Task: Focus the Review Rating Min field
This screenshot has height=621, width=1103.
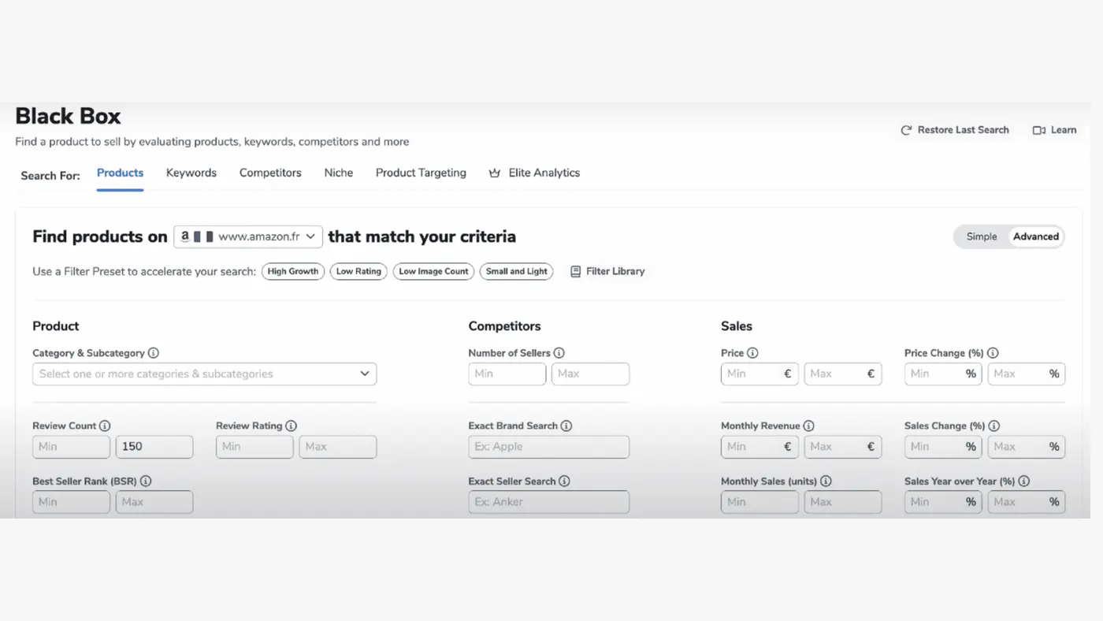Action: (254, 447)
